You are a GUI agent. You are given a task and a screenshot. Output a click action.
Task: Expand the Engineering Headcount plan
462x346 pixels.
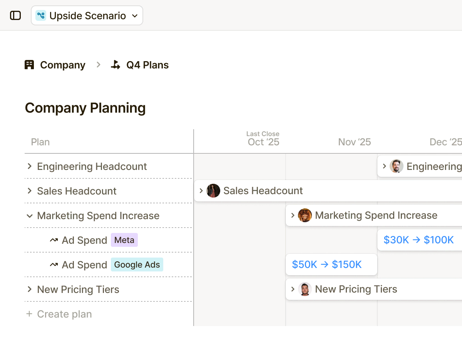(x=30, y=166)
